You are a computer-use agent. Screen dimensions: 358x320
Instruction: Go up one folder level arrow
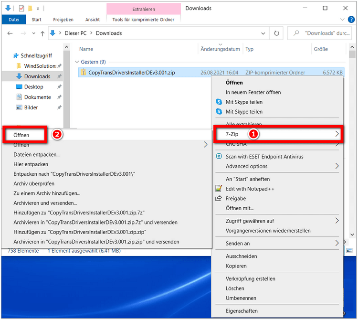[42, 33]
